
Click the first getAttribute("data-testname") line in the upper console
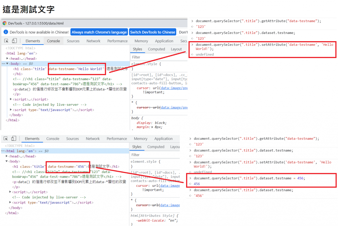click(x=258, y=21)
